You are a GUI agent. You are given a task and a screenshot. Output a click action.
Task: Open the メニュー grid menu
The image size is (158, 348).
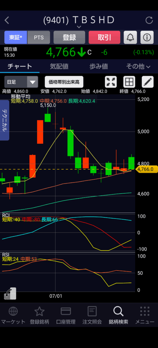coord(145,316)
